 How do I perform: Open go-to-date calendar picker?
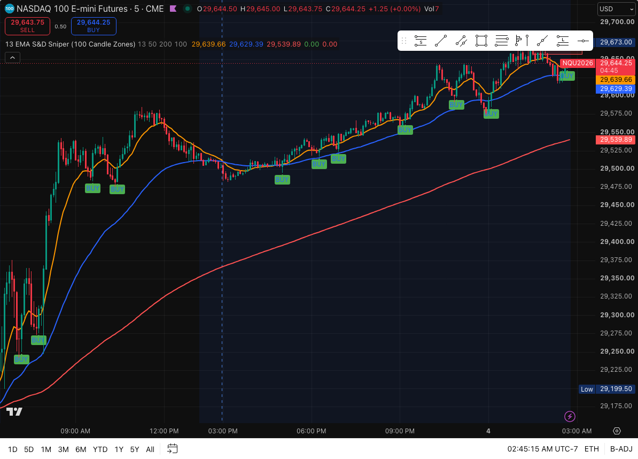pos(173,449)
